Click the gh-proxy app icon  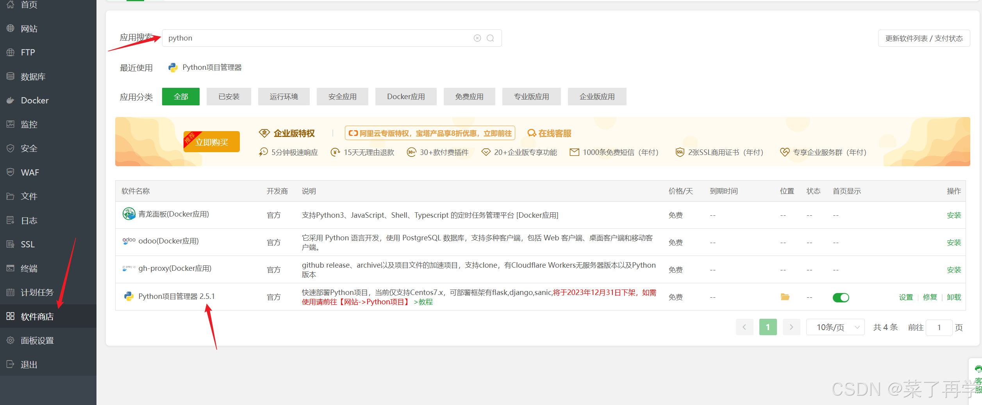click(129, 268)
